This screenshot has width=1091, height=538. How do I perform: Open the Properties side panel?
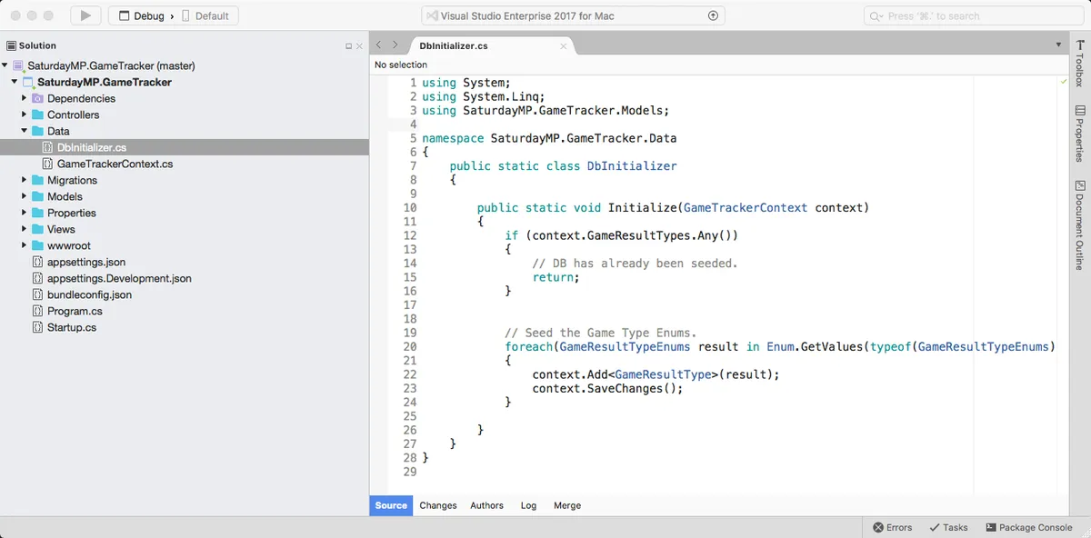pyautogui.click(x=1079, y=133)
